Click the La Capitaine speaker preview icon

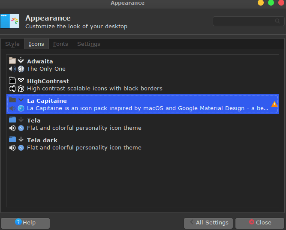point(12,108)
